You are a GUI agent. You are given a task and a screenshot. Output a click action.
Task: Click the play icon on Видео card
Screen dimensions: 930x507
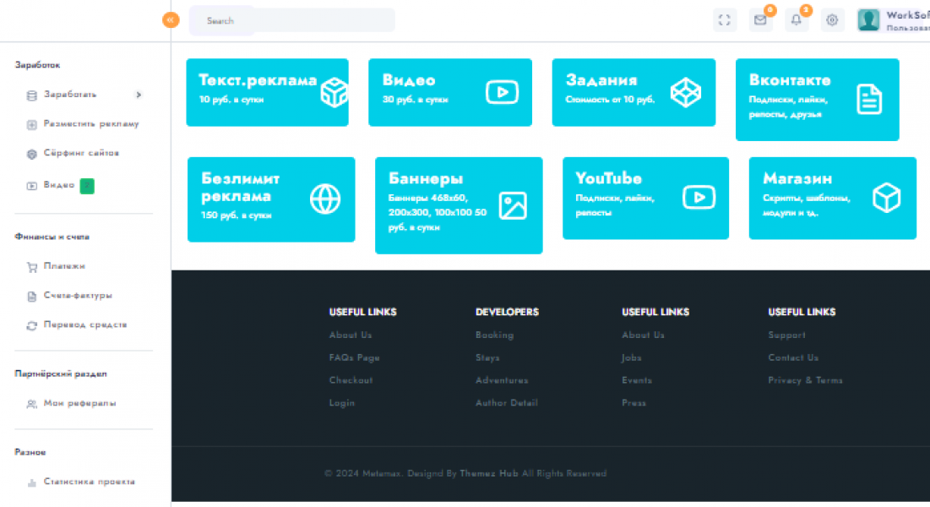(x=502, y=92)
